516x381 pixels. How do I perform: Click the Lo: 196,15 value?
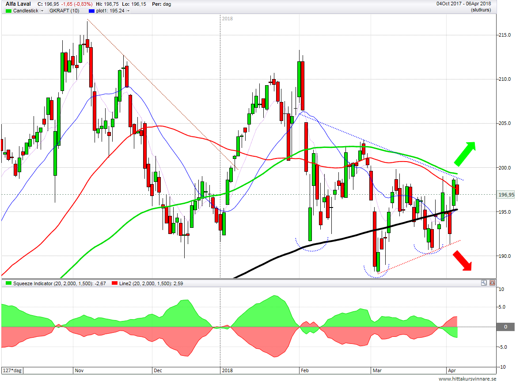[x=135, y=4]
